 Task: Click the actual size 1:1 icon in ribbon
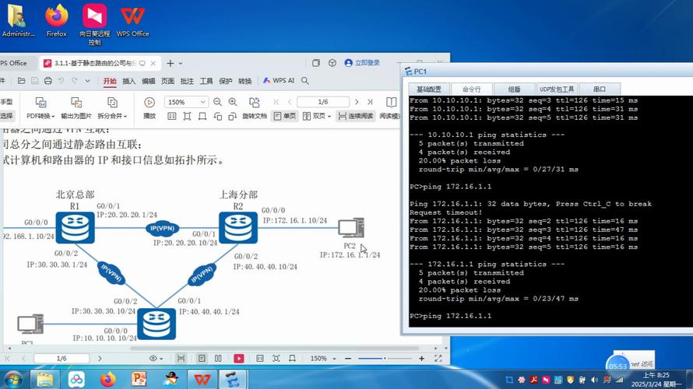[172, 116]
